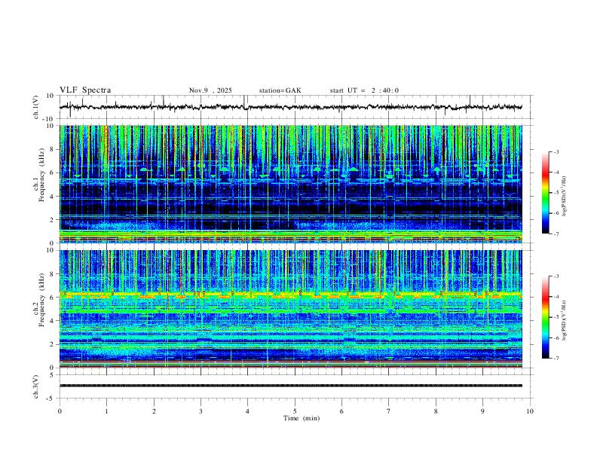Click the "2" kHz tick on ch.1 frequency axis

[x=53, y=220]
